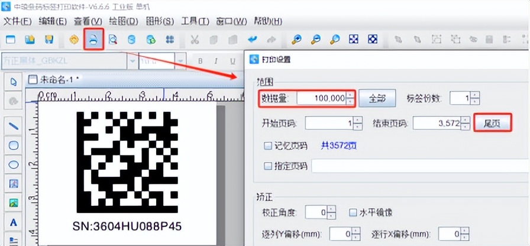This screenshot has width=530, height=246.
Task: Click the 校正角度 spinner arrows
Action: pos(332,212)
